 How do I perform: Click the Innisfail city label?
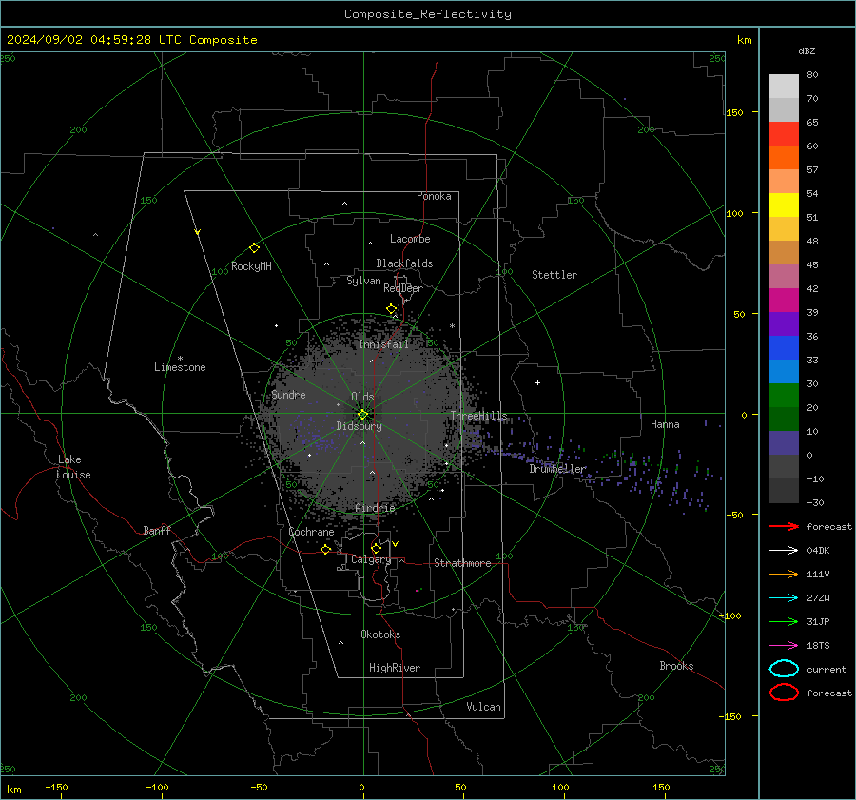[x=383, y=344]
